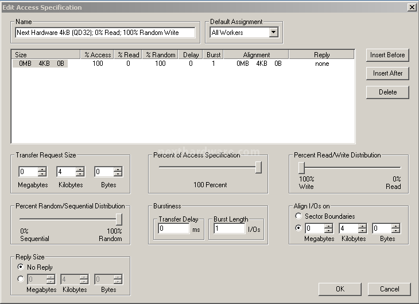The image size is (419, 304).
Task: Increase Align I/Os Bytes with up arrow
Action: [395, 226]
